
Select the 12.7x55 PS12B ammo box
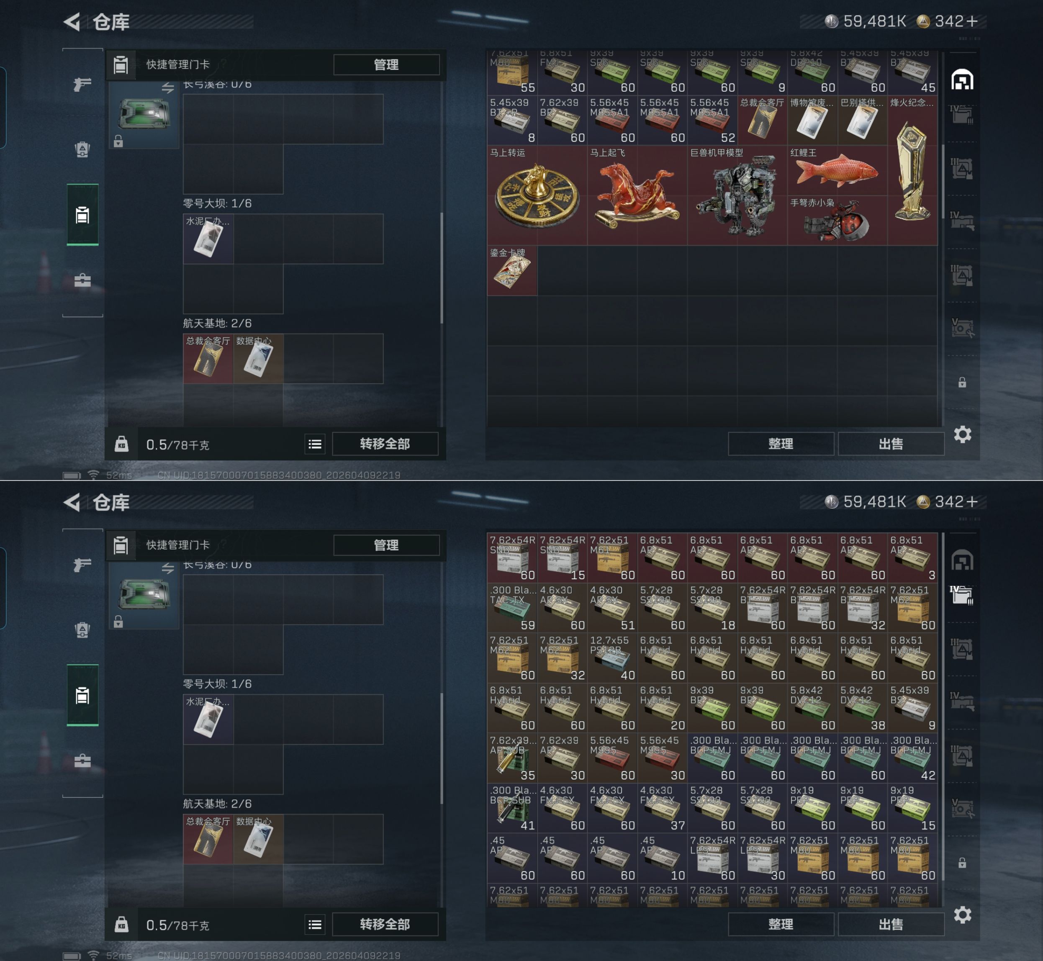[x=612, y=658]
